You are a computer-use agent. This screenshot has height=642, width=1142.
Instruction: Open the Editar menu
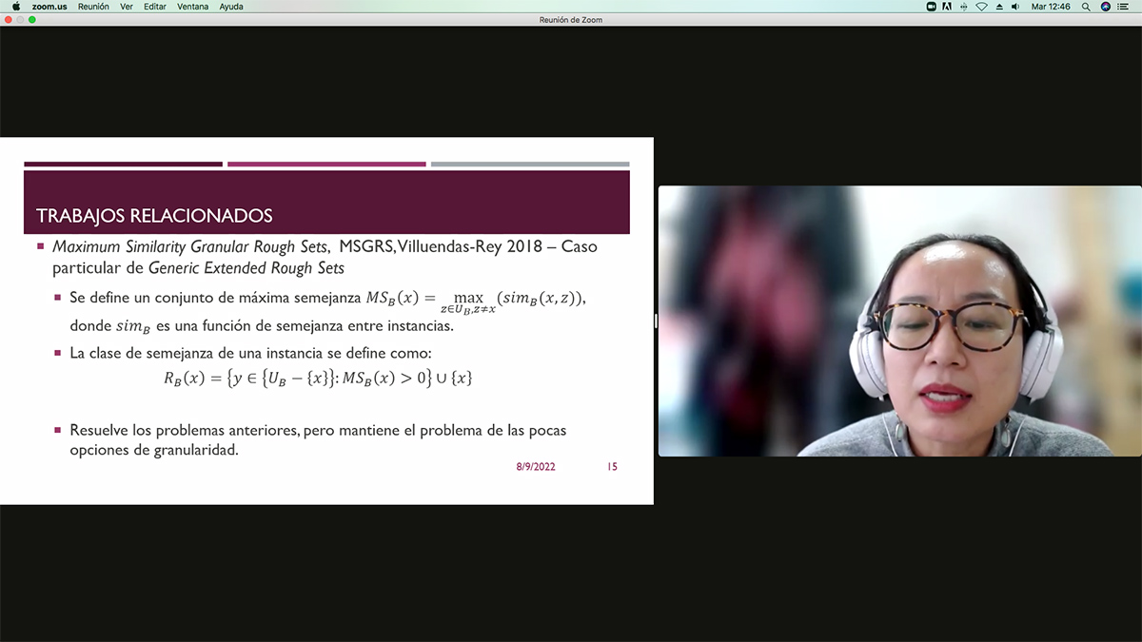(155, 6)
